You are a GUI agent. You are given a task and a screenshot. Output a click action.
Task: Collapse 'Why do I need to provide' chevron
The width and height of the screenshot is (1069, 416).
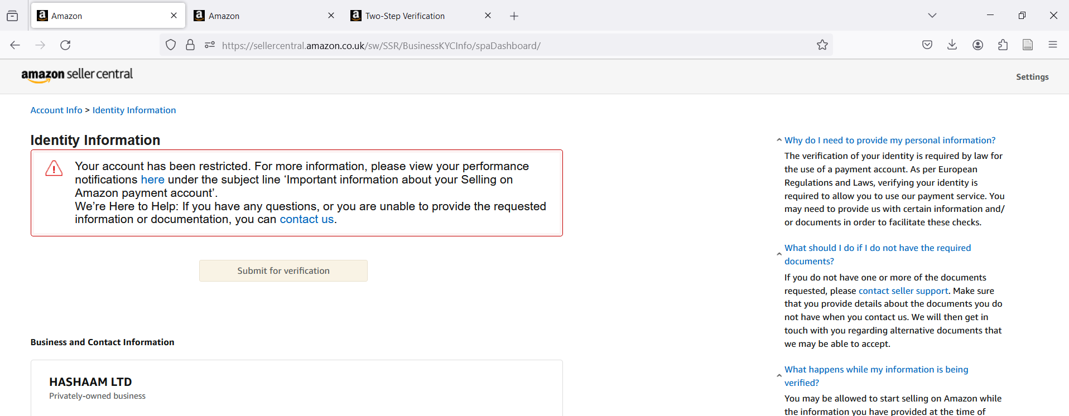pyautogui.click(x=779, y=141)
